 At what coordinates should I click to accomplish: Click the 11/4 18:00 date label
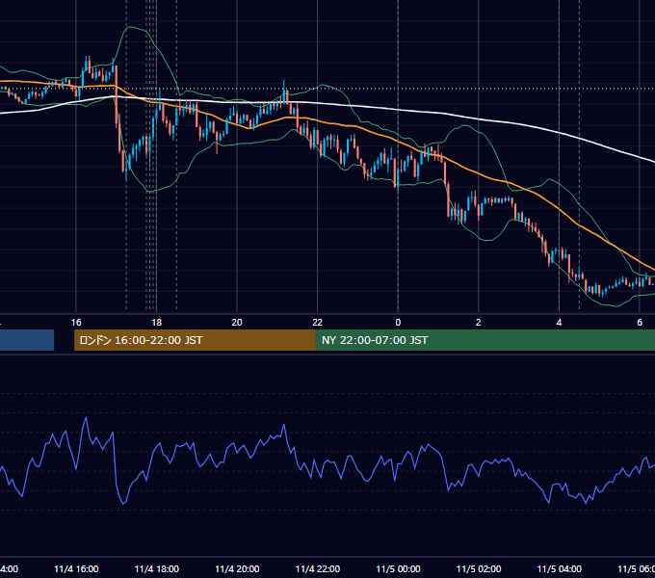point(157,568)
